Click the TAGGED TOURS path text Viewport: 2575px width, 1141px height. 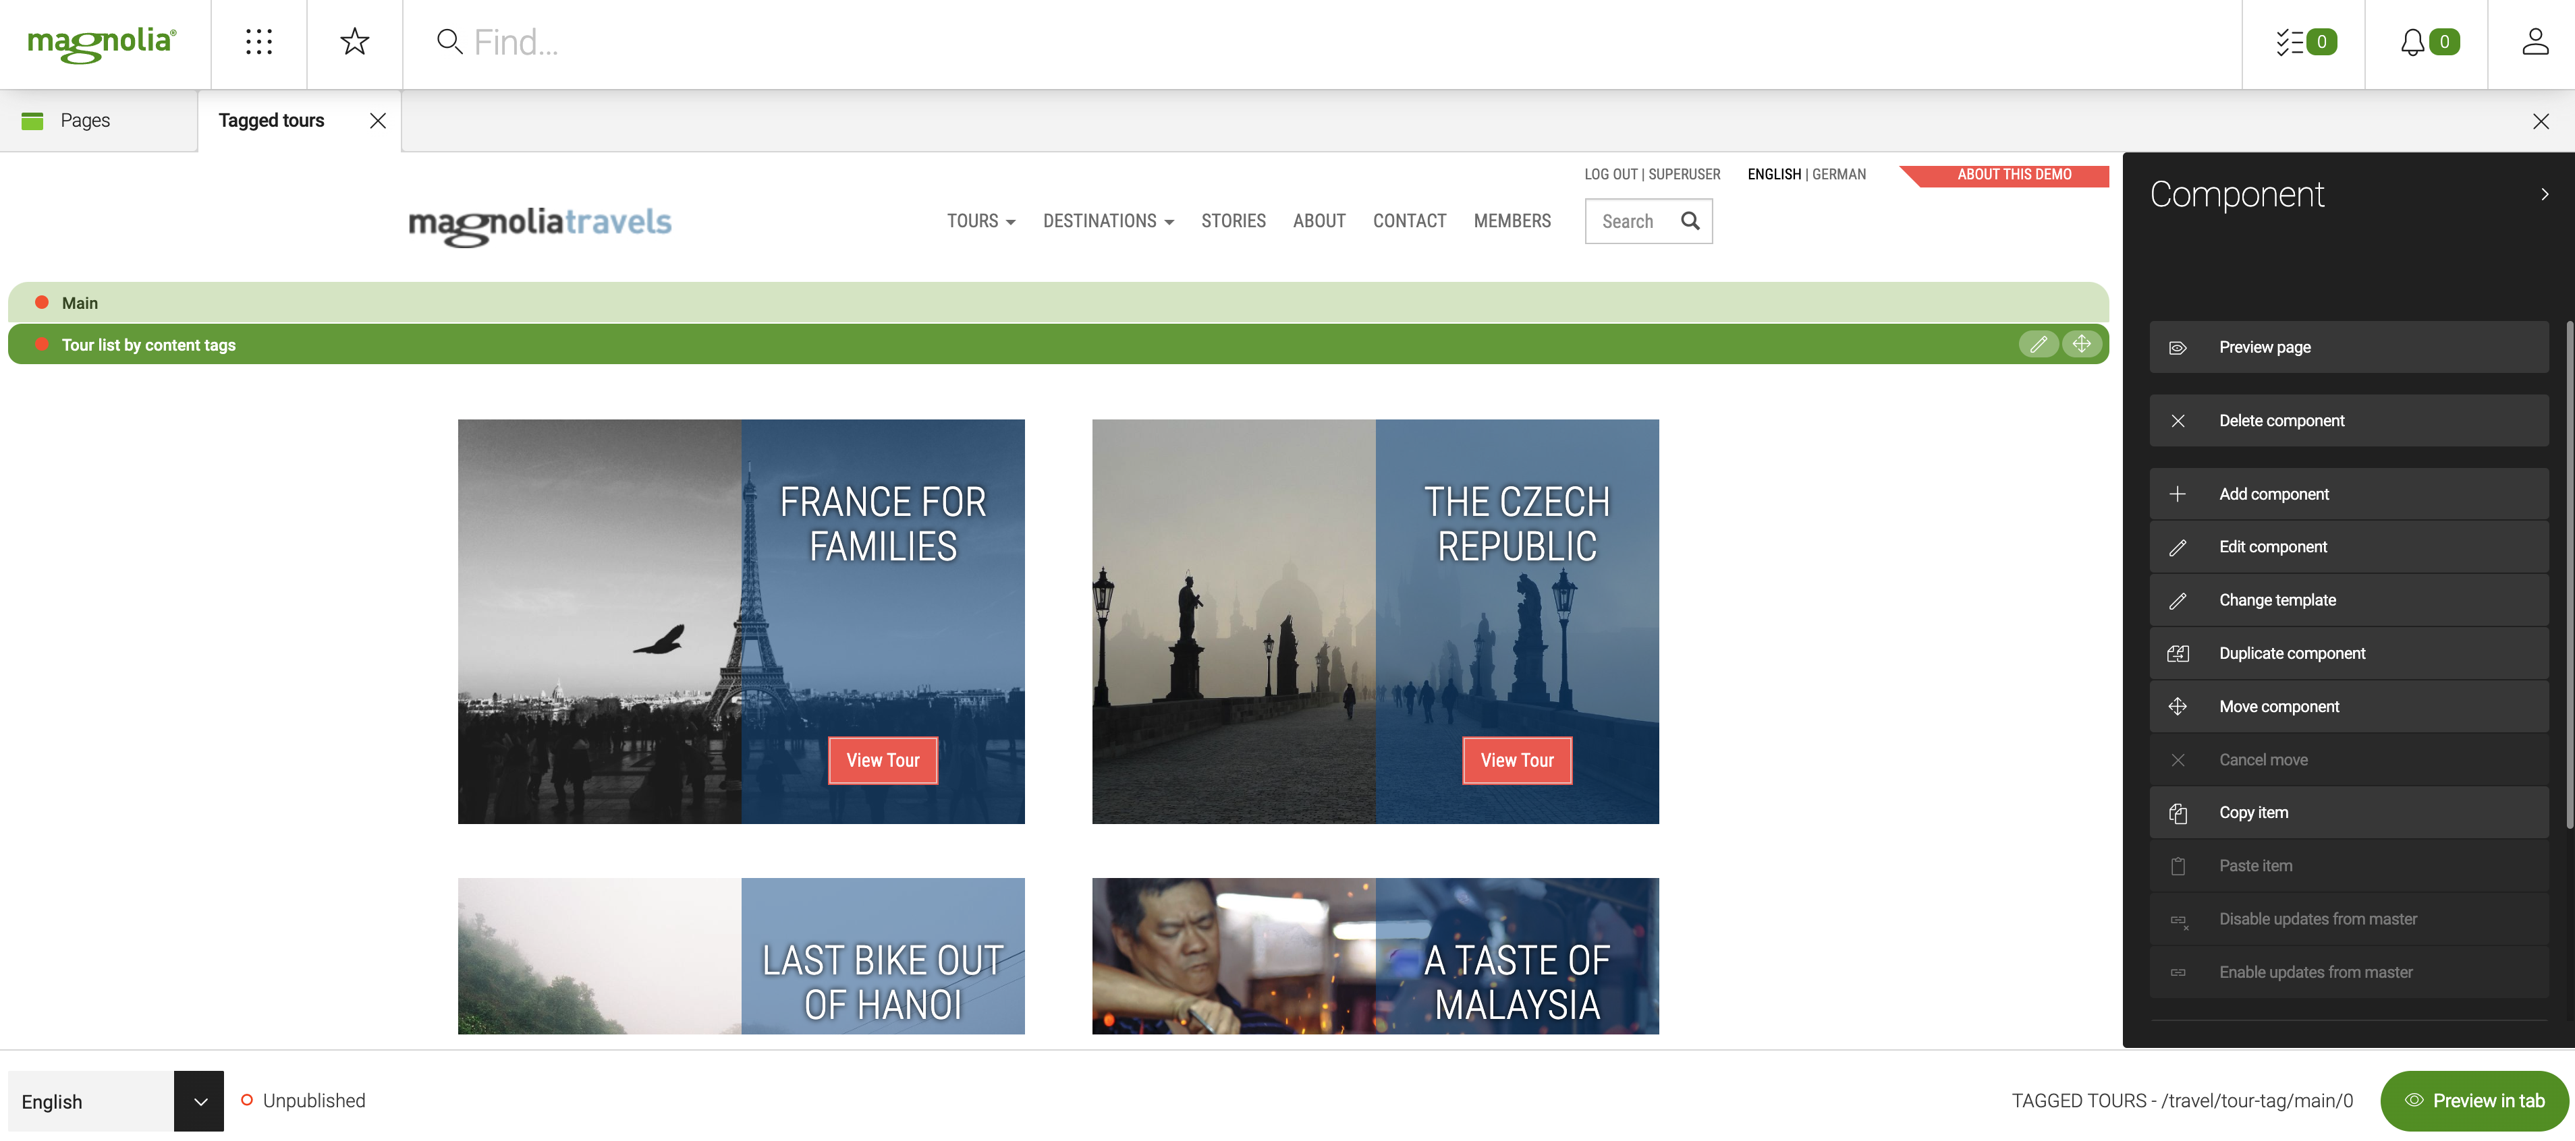coord(2182,1100)
